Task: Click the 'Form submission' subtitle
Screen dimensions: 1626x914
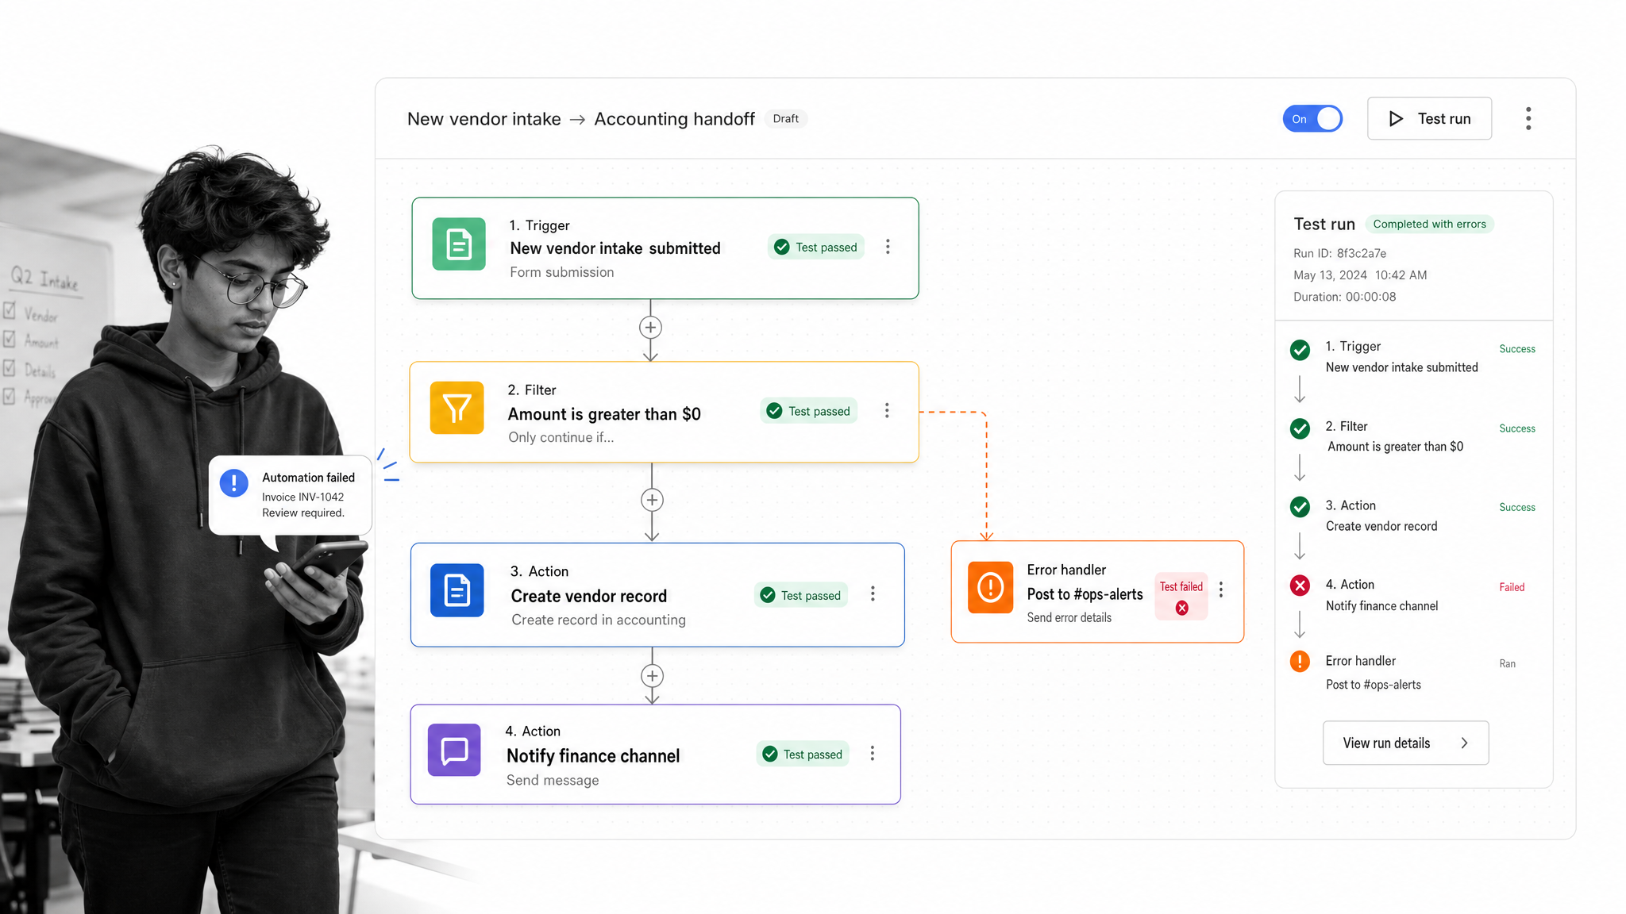Action: click(x=561, y=272)
